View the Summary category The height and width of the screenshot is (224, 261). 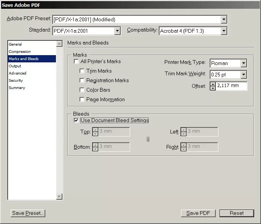pyautogui.click(x=32, y=88)
